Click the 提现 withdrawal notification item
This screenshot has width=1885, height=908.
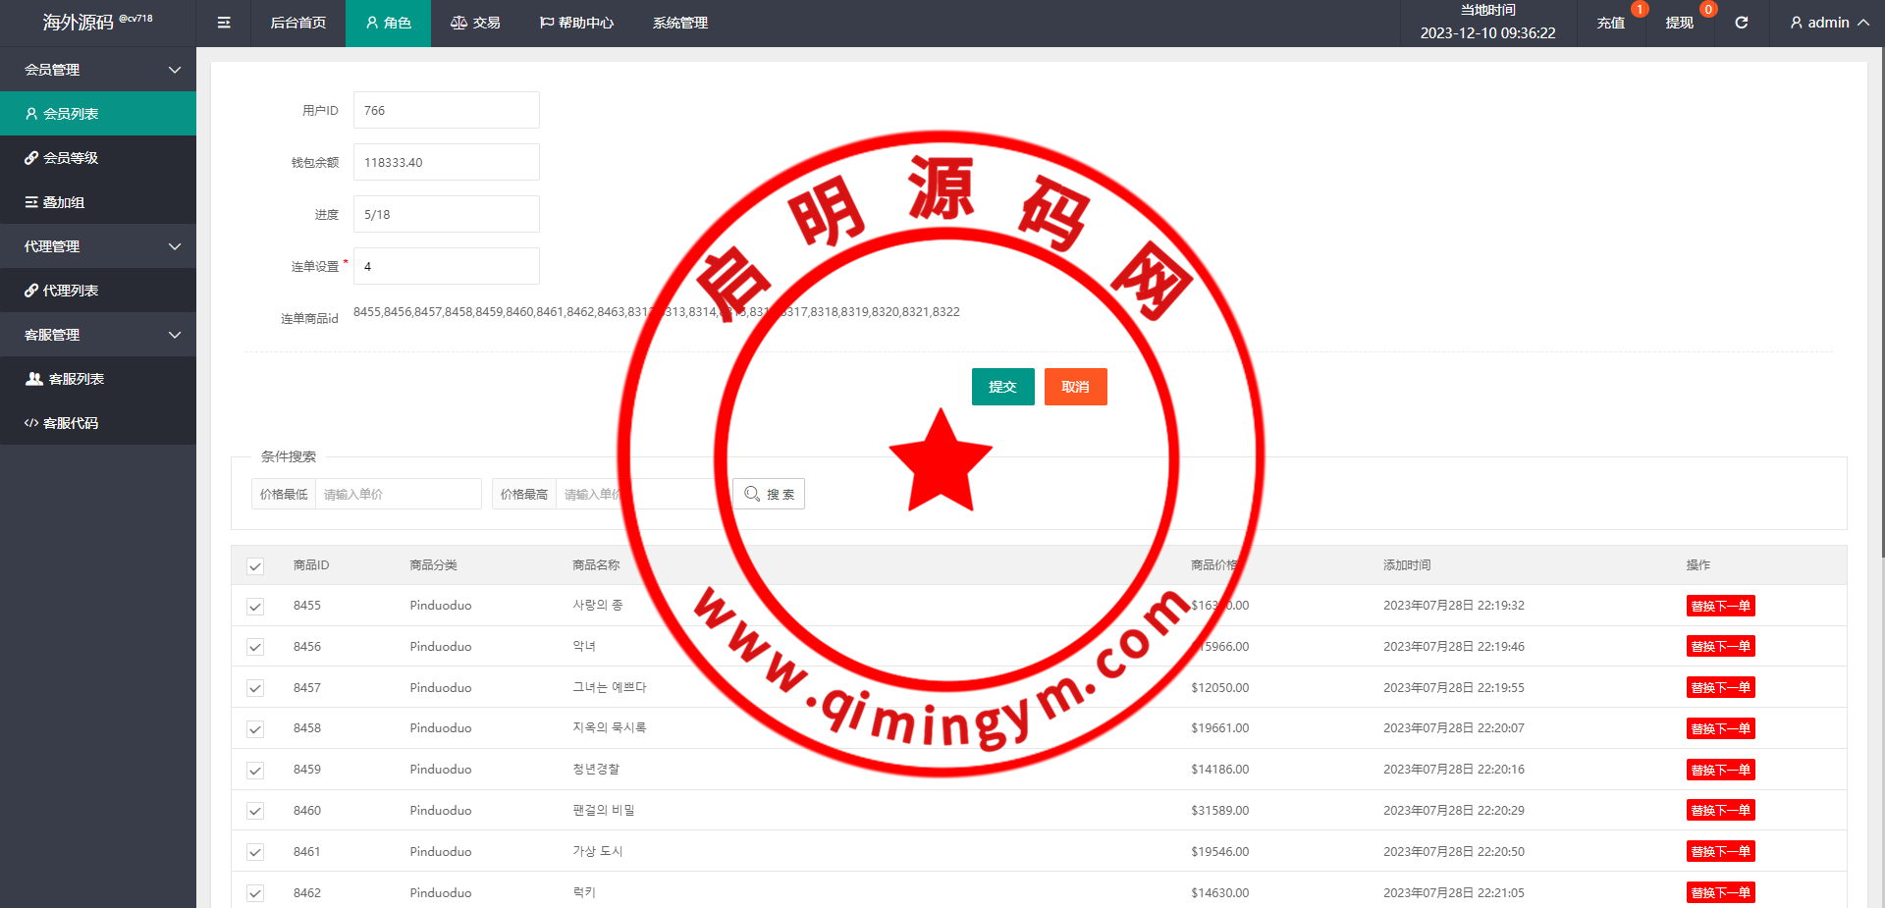(x=1679, y=23)
